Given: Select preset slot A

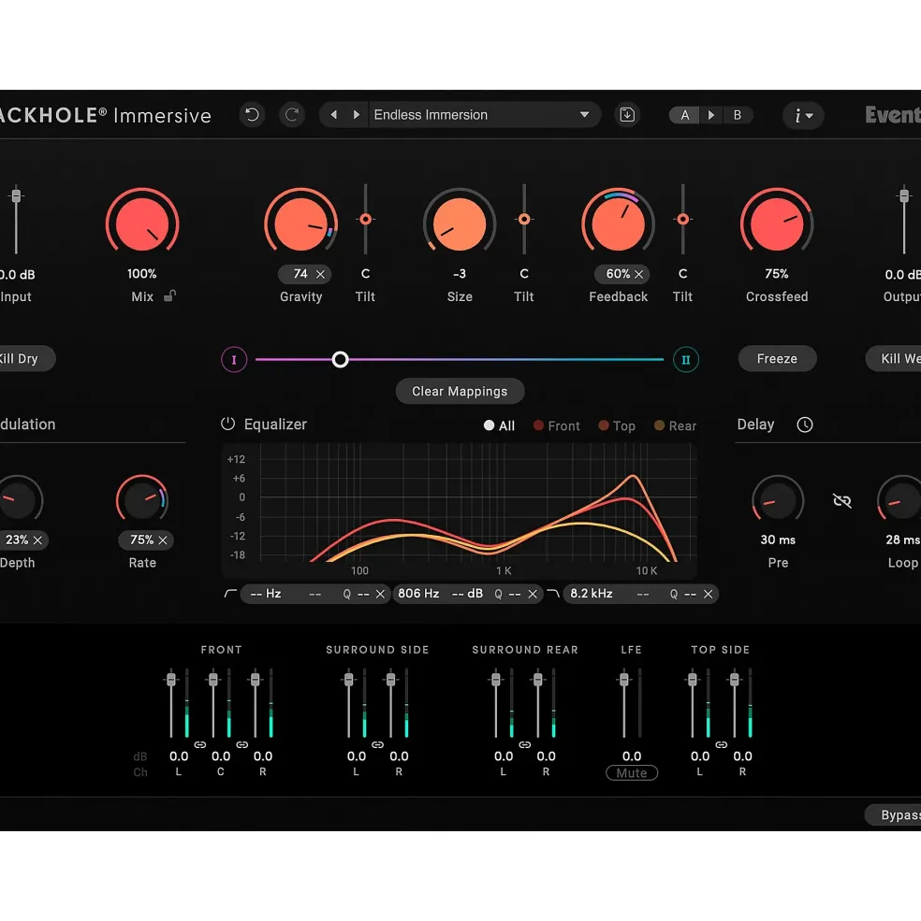Looking at the screenshot, I should coord(684,115).
